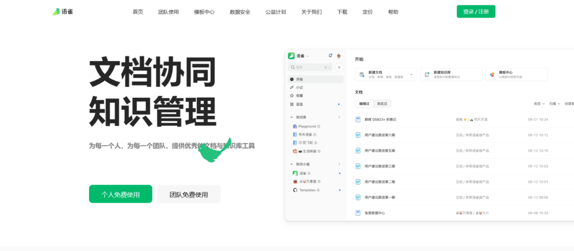
Task: Click the 个人免费使用 button
Action: tap(121, 194)
